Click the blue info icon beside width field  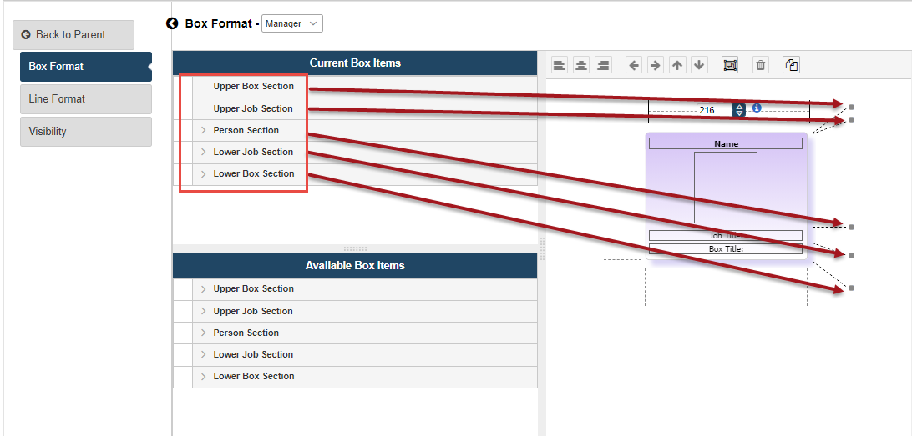756,108
